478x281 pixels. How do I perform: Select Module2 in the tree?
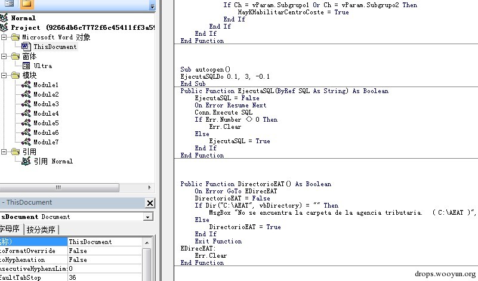pos(46,94)
